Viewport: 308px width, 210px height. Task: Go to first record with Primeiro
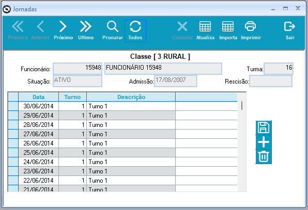point(18,30)
